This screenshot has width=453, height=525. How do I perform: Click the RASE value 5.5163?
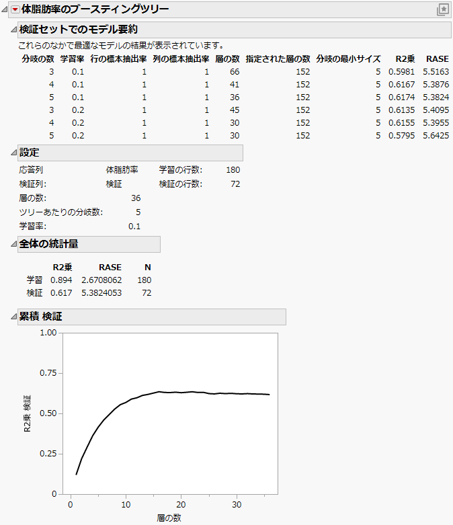pos(436,72)
